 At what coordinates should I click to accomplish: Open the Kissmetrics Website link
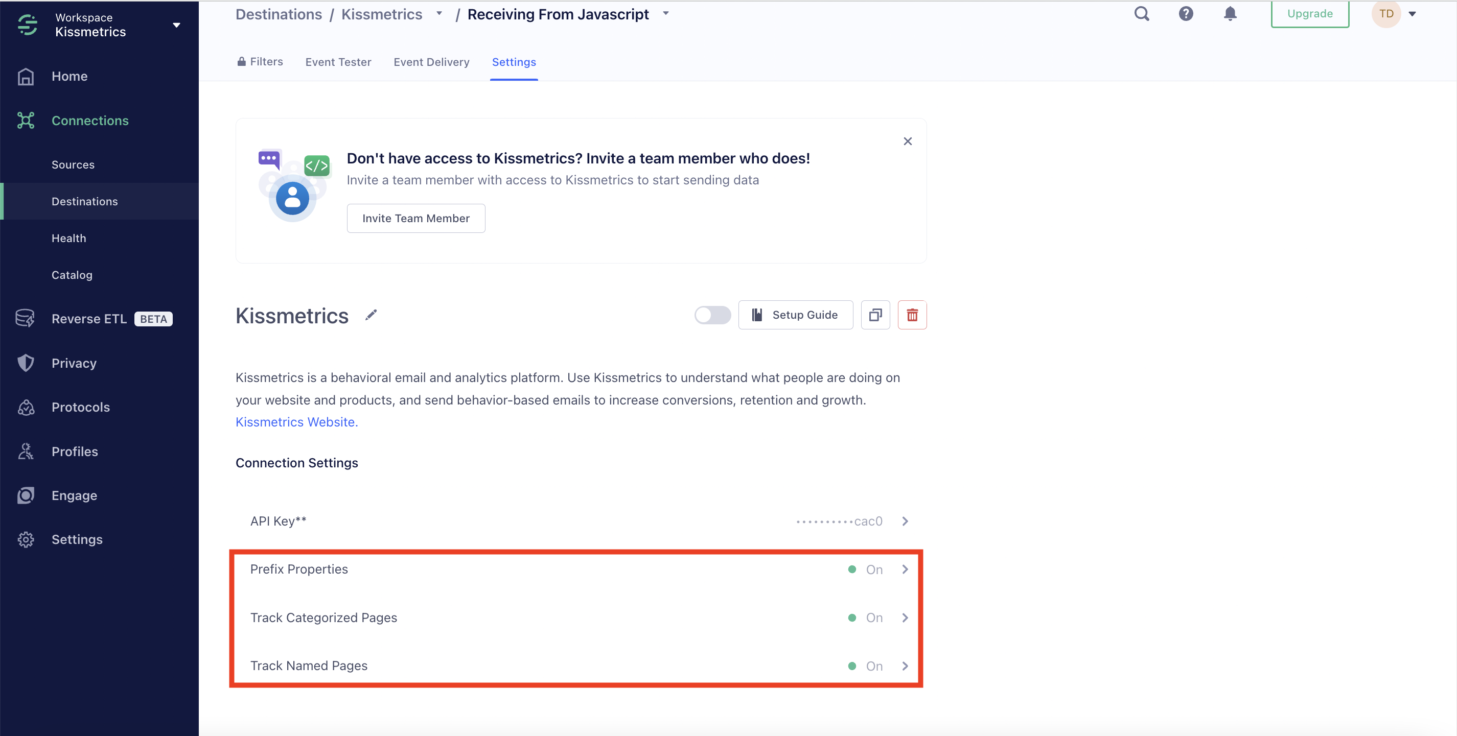296,422
